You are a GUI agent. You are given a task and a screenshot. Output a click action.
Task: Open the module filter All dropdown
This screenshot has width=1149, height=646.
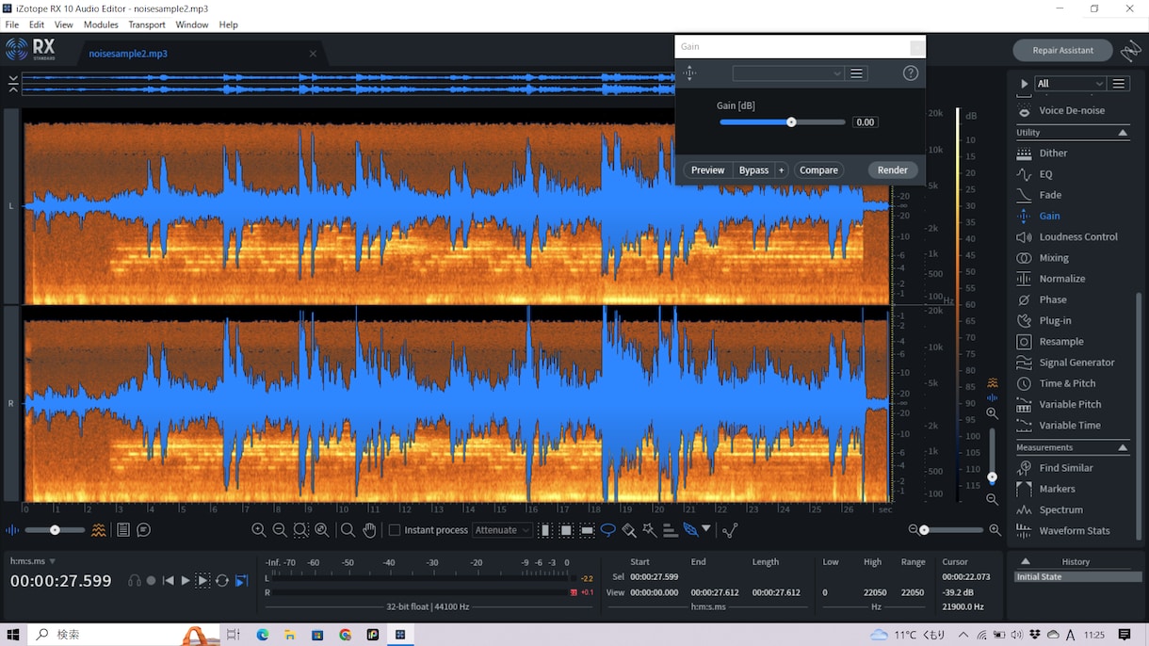[x=1070, y=84]
